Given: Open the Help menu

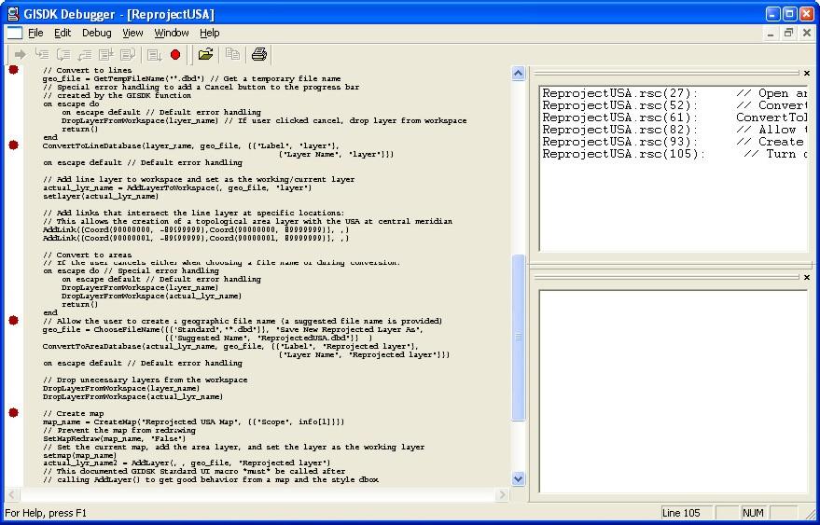Looking at the screenshot, I should [x=210, y=33].
